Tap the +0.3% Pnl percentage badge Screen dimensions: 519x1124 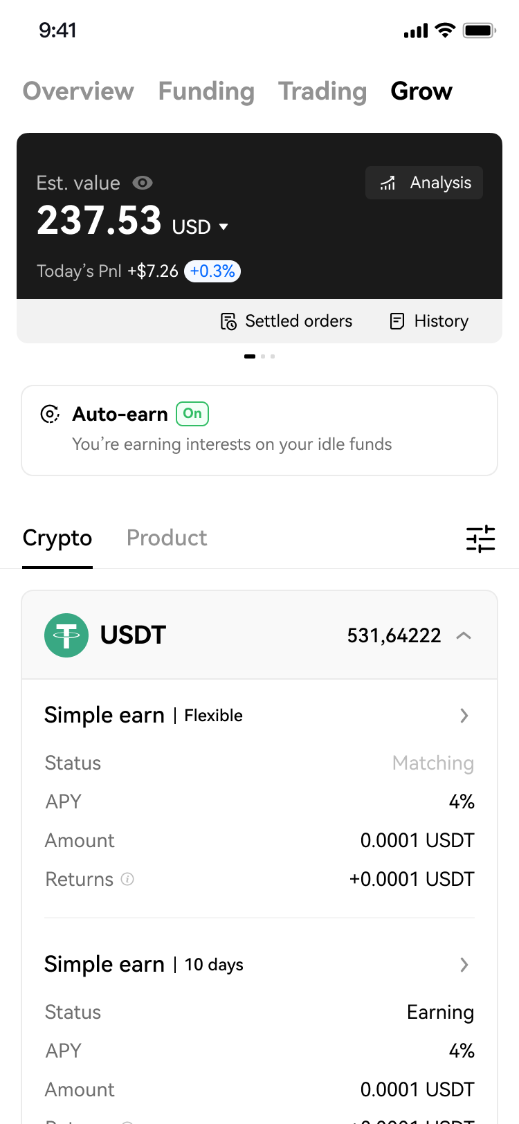[212, 271]
